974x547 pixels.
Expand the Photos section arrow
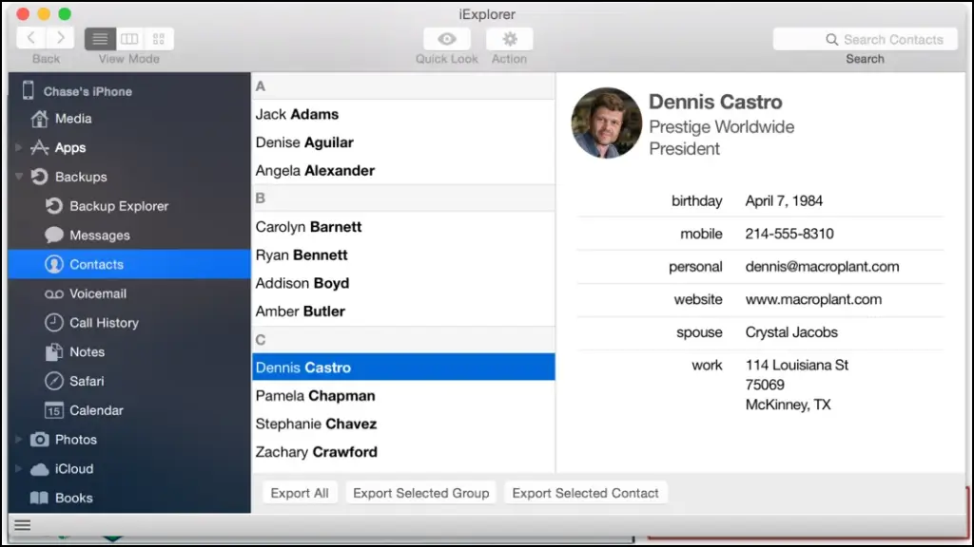18,440
